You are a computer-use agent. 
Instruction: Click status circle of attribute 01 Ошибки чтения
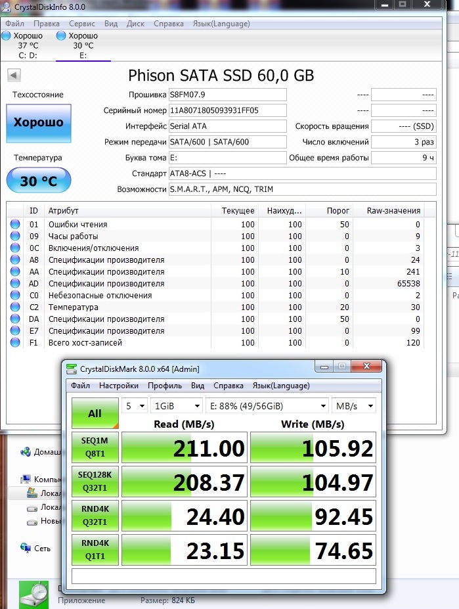click(15, 224)
